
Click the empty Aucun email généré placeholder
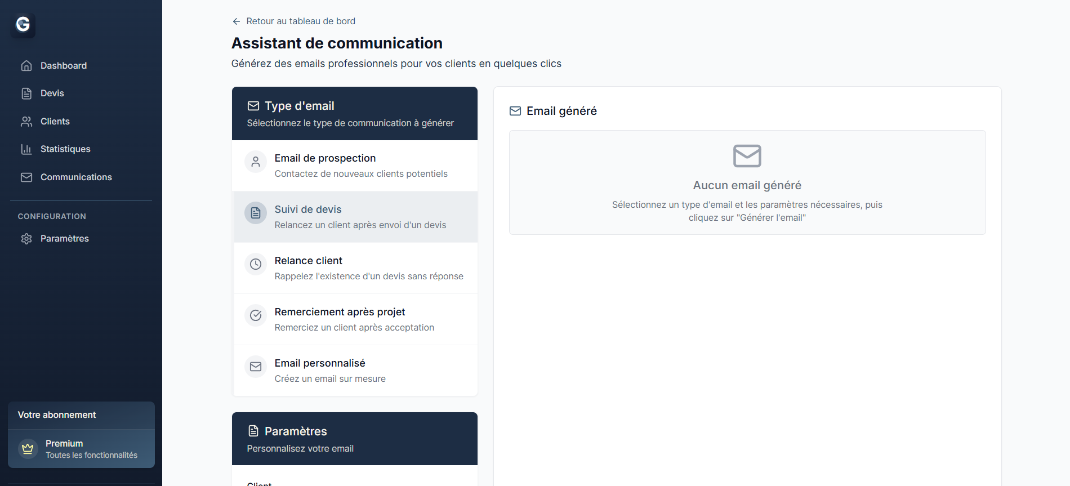click(x=747, y=182)
